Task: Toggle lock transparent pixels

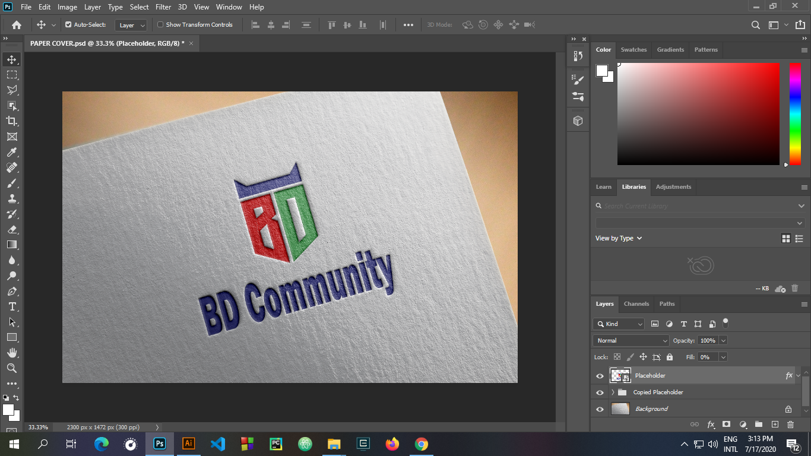Action: click(617, 357)
